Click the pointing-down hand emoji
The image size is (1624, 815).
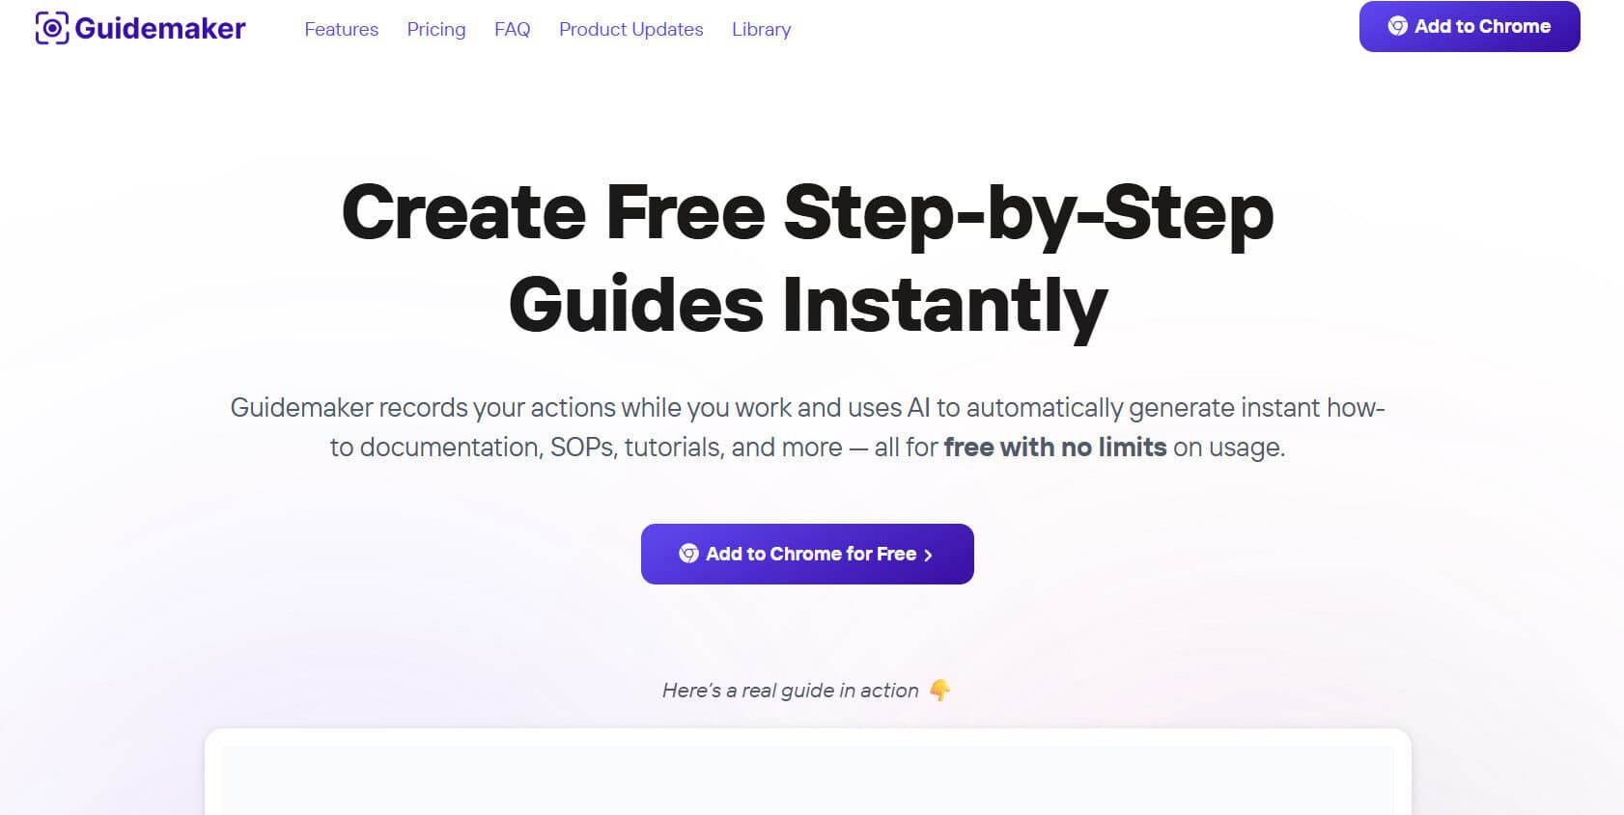click(939, 691)
